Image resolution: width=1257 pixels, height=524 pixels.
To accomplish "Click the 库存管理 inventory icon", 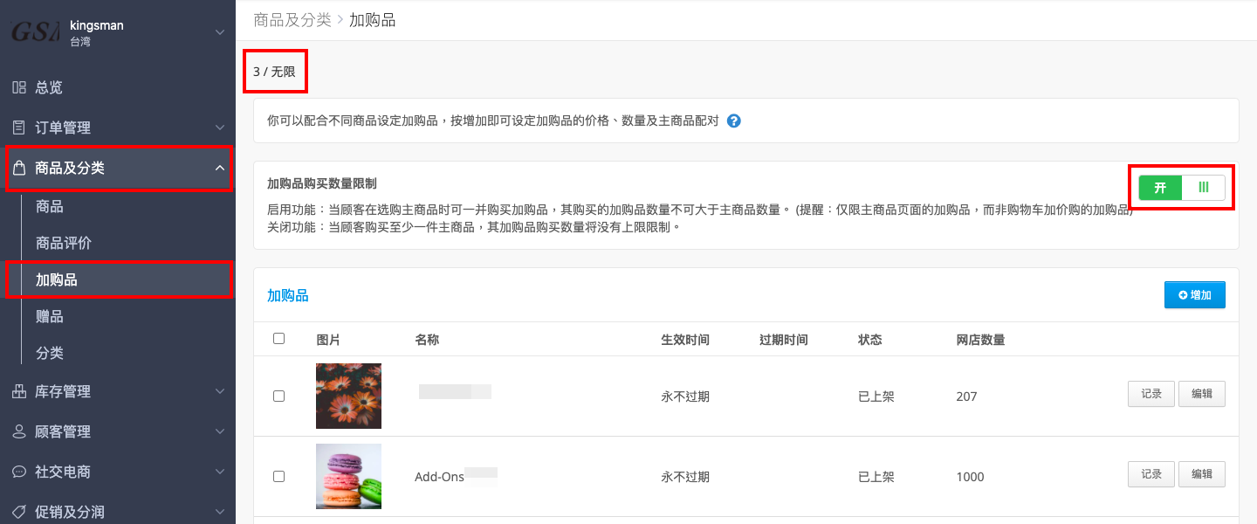I will [x=18, y=391].
